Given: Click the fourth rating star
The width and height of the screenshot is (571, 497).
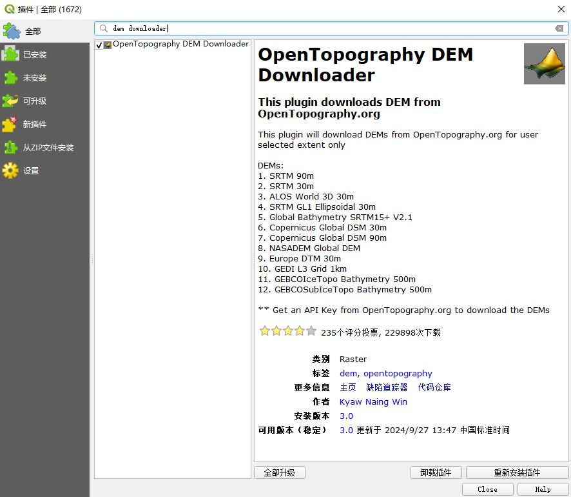Looking at the screenshot, I should [300, 331].
